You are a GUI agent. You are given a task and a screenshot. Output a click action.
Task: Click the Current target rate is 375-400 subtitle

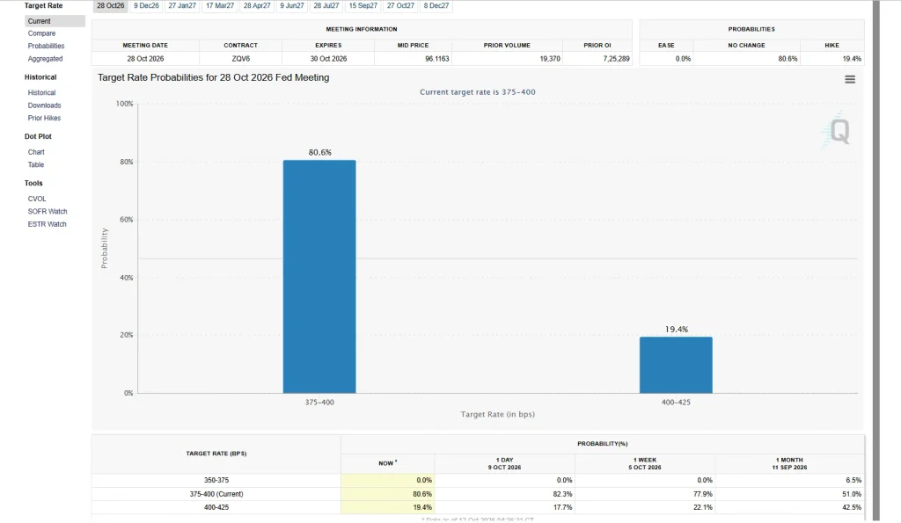(x=478, y=92)
